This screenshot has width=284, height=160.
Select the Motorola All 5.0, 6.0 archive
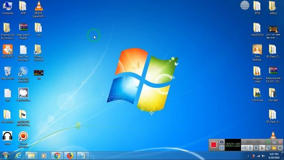(x=273, y=75)
